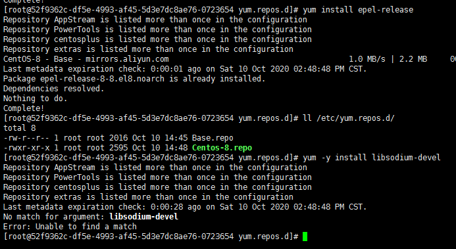
Task: Click the 'total 8' output line
Action: (19, 128)
